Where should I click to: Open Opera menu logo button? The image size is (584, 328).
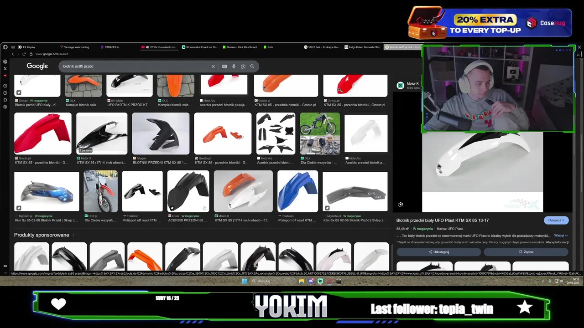(x=5, y=47)
